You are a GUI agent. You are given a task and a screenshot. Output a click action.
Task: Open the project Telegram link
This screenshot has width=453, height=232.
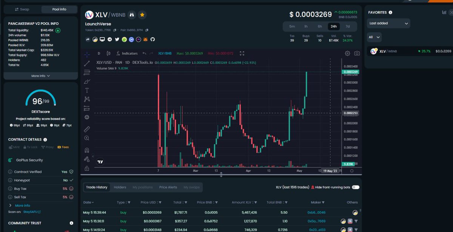click(110, 39)
